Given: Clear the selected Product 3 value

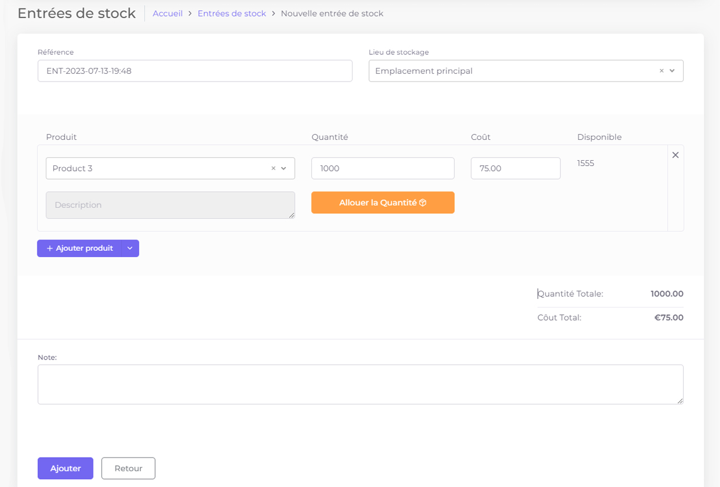Looking at the screenshot, I should (x=273, y=169).
